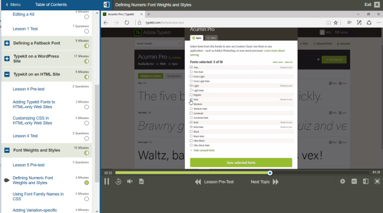Check the Regular font checkbox

coord(191,95)
